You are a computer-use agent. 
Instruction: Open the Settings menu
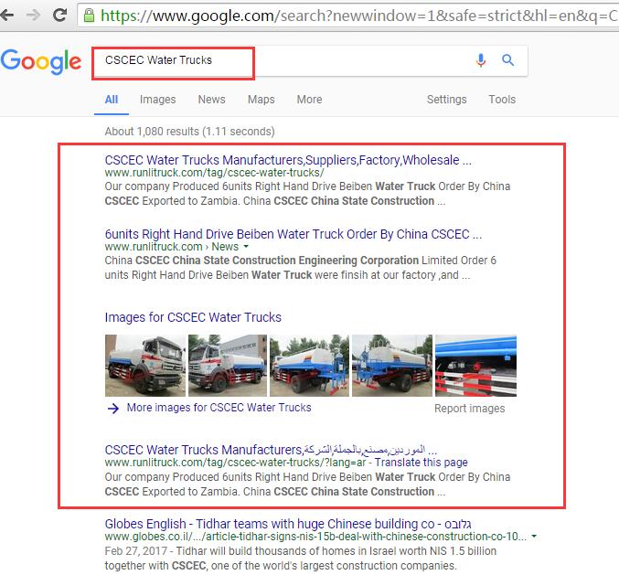pos(446,100)
